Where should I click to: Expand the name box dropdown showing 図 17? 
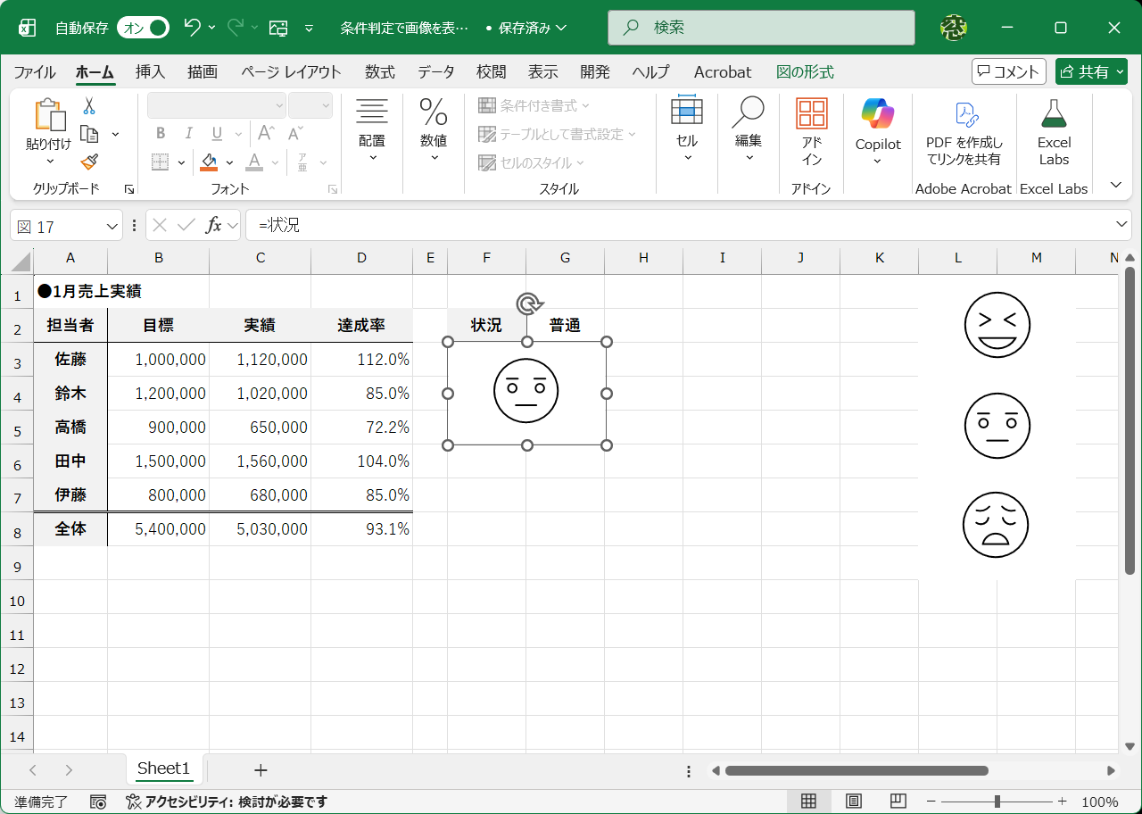click(x=112, y=225)
